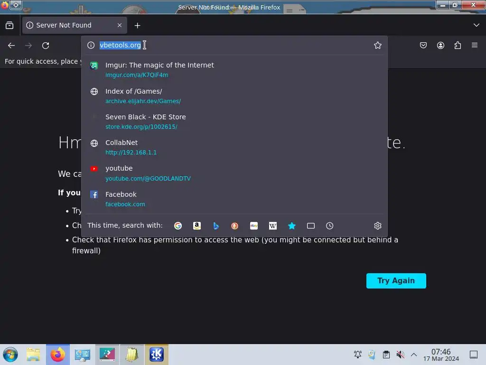Reload the current page
The width and height of the screenshot is (486, 365).
pyautogui.click(x=46, y=46)
